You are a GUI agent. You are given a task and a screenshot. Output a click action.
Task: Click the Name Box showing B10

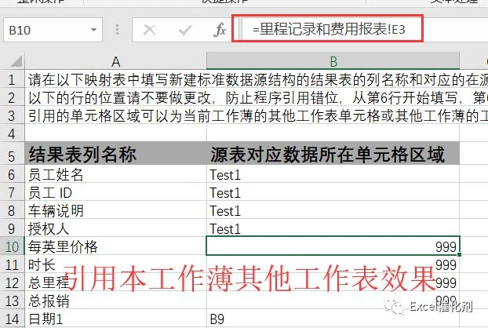53,30
